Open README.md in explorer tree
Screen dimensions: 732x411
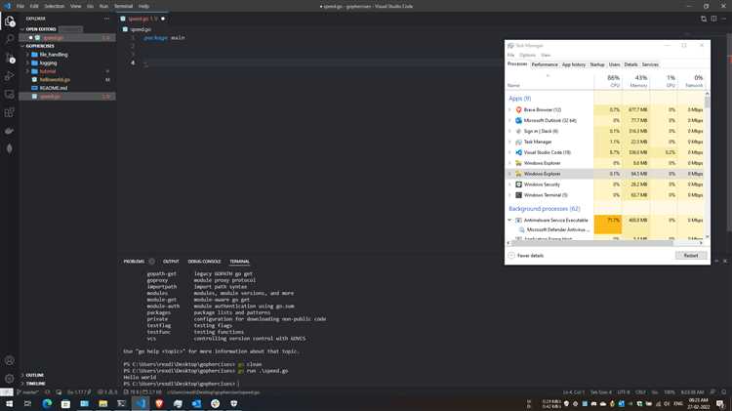[x=54, y=88]
